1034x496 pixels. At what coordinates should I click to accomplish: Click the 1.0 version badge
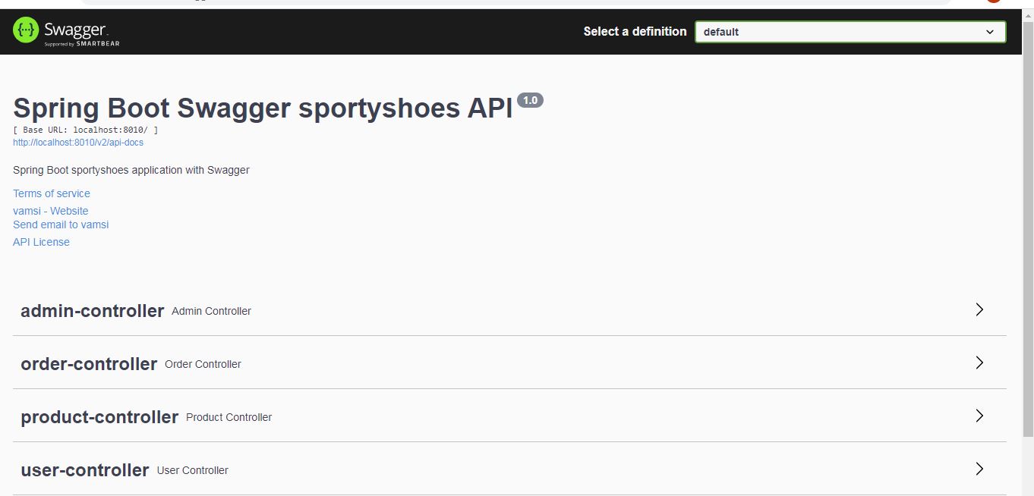click(x=530, y=100)
